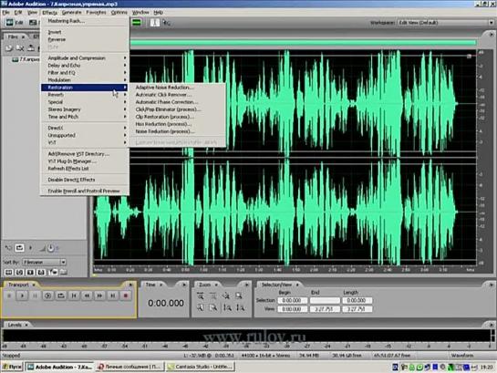The height and width of the screenshot is (373, 497).
Task: Select Clip Restoration (process)
Action: 177,117
